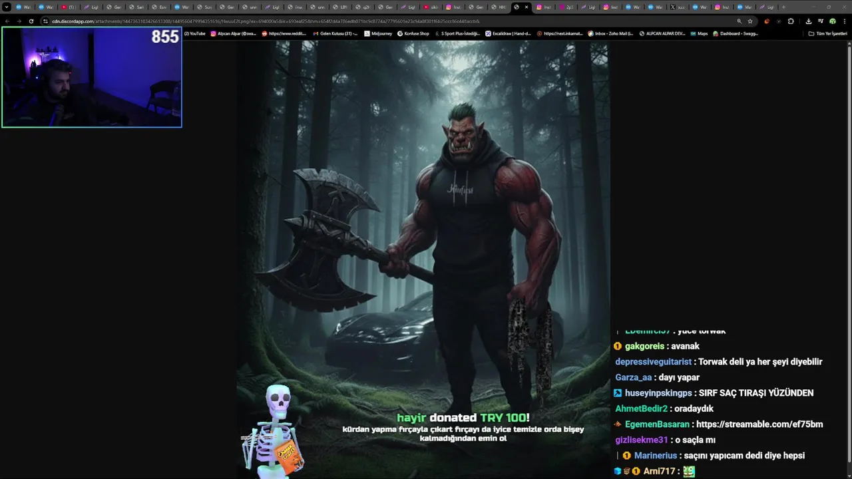Close the active image tab
The height and width of the screenshot is (479, 852).
(x=527, y=7)
